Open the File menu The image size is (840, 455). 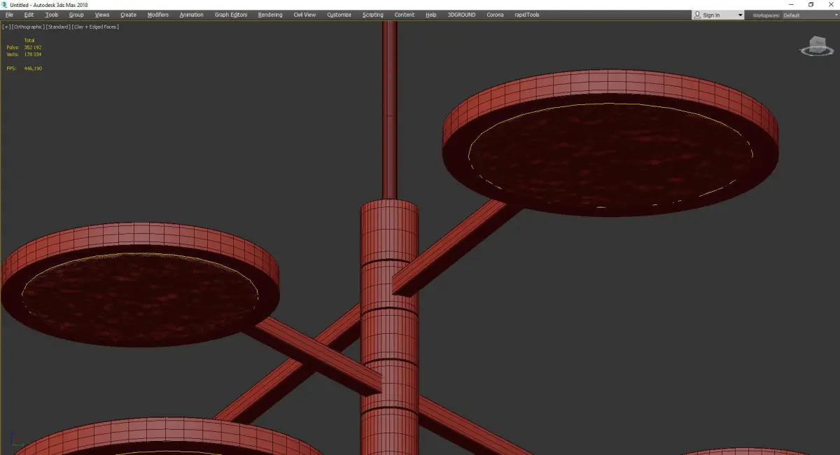point(9,15)
